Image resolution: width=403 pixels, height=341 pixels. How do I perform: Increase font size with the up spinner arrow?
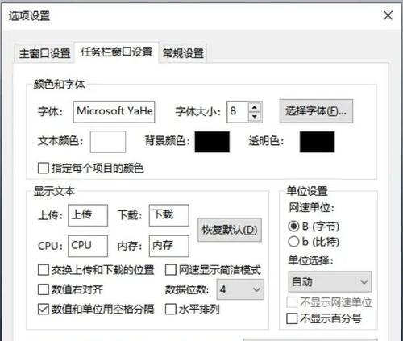coord(255,107)
